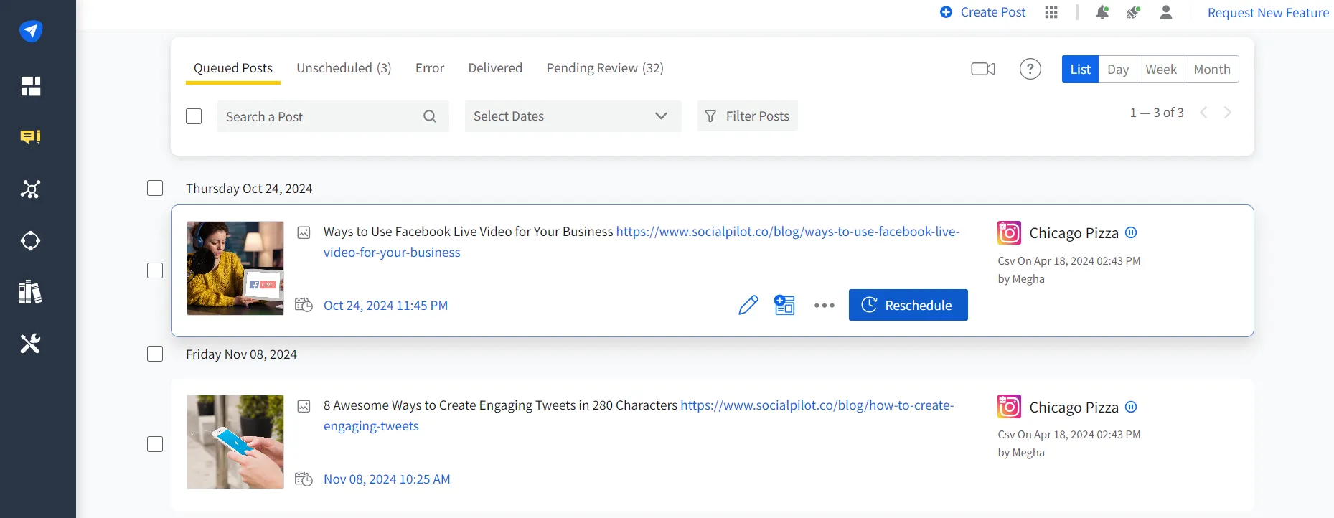Click Request New Feature link
Screen dimensions: 1334x518
pos(1268,13)
